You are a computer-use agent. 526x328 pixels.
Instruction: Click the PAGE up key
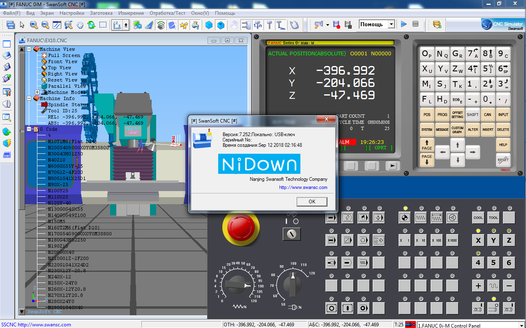tap(427, 145)
